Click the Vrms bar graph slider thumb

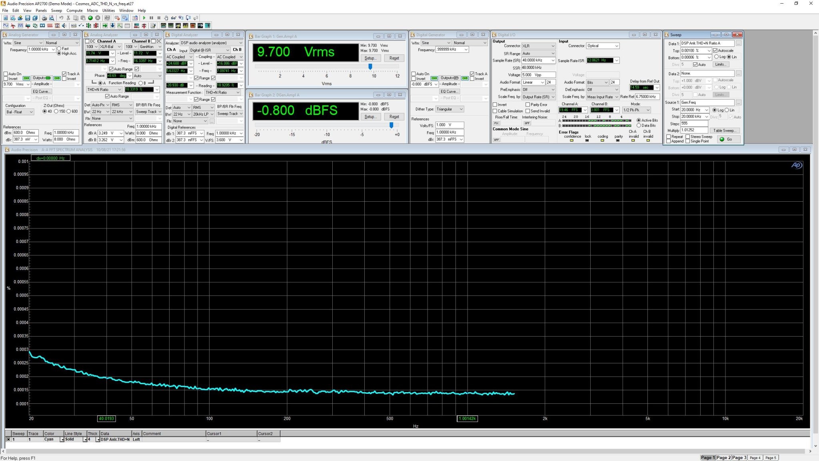pos(370,66)
